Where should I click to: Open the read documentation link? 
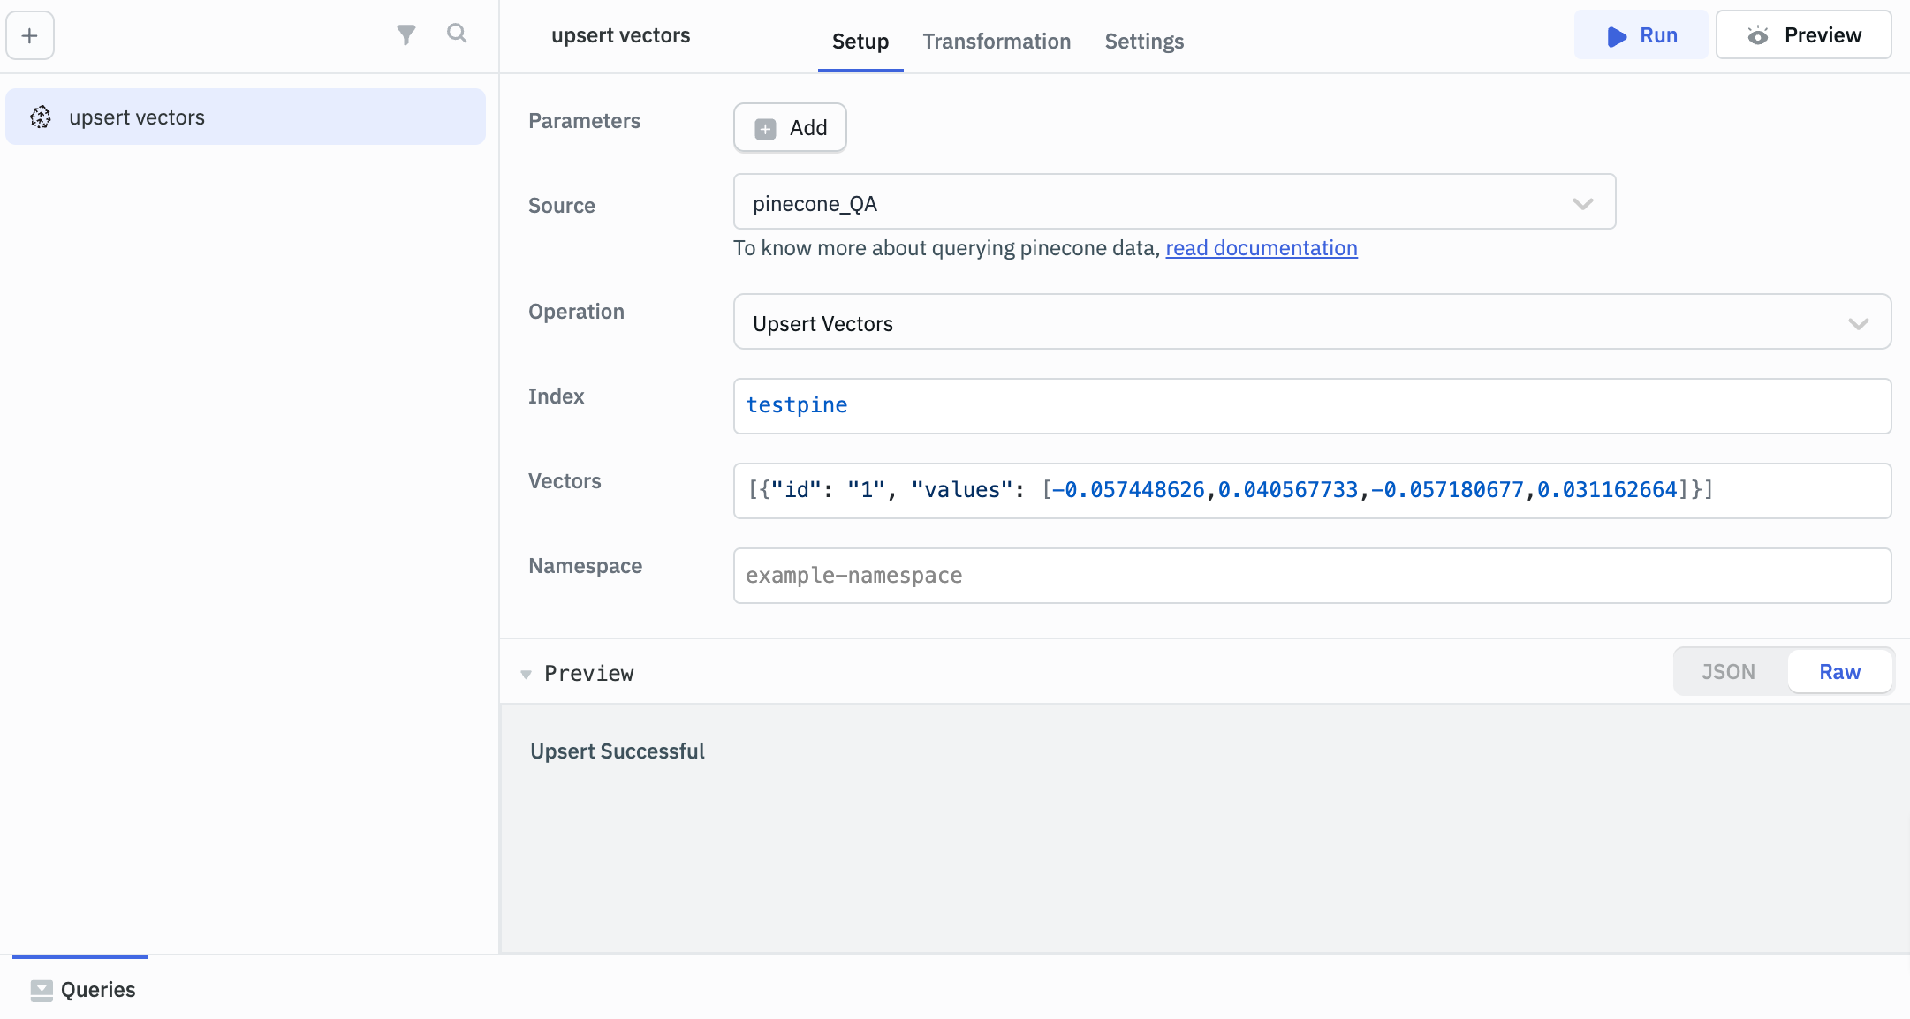click(1261, 248)
